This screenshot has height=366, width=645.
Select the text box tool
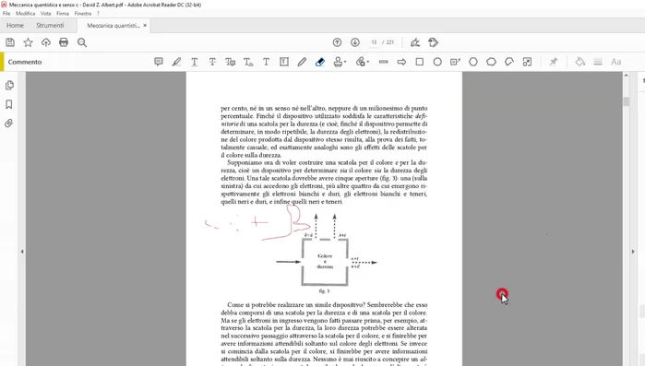(x=284, y=62)
